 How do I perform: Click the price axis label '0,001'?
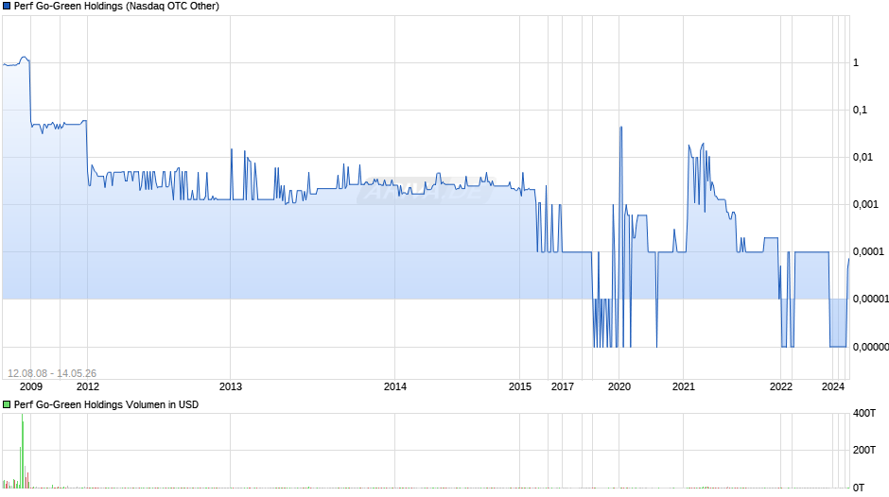coord(865,205)
